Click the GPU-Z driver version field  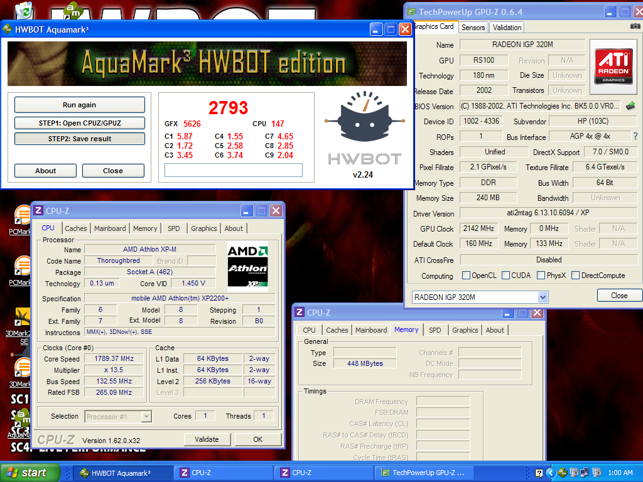click(x=548, y=213)
